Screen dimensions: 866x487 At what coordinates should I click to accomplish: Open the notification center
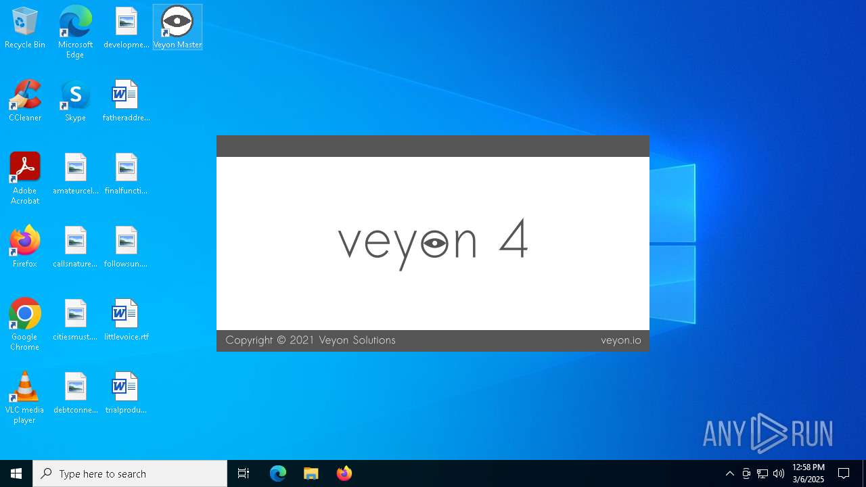tap(844, 473)
